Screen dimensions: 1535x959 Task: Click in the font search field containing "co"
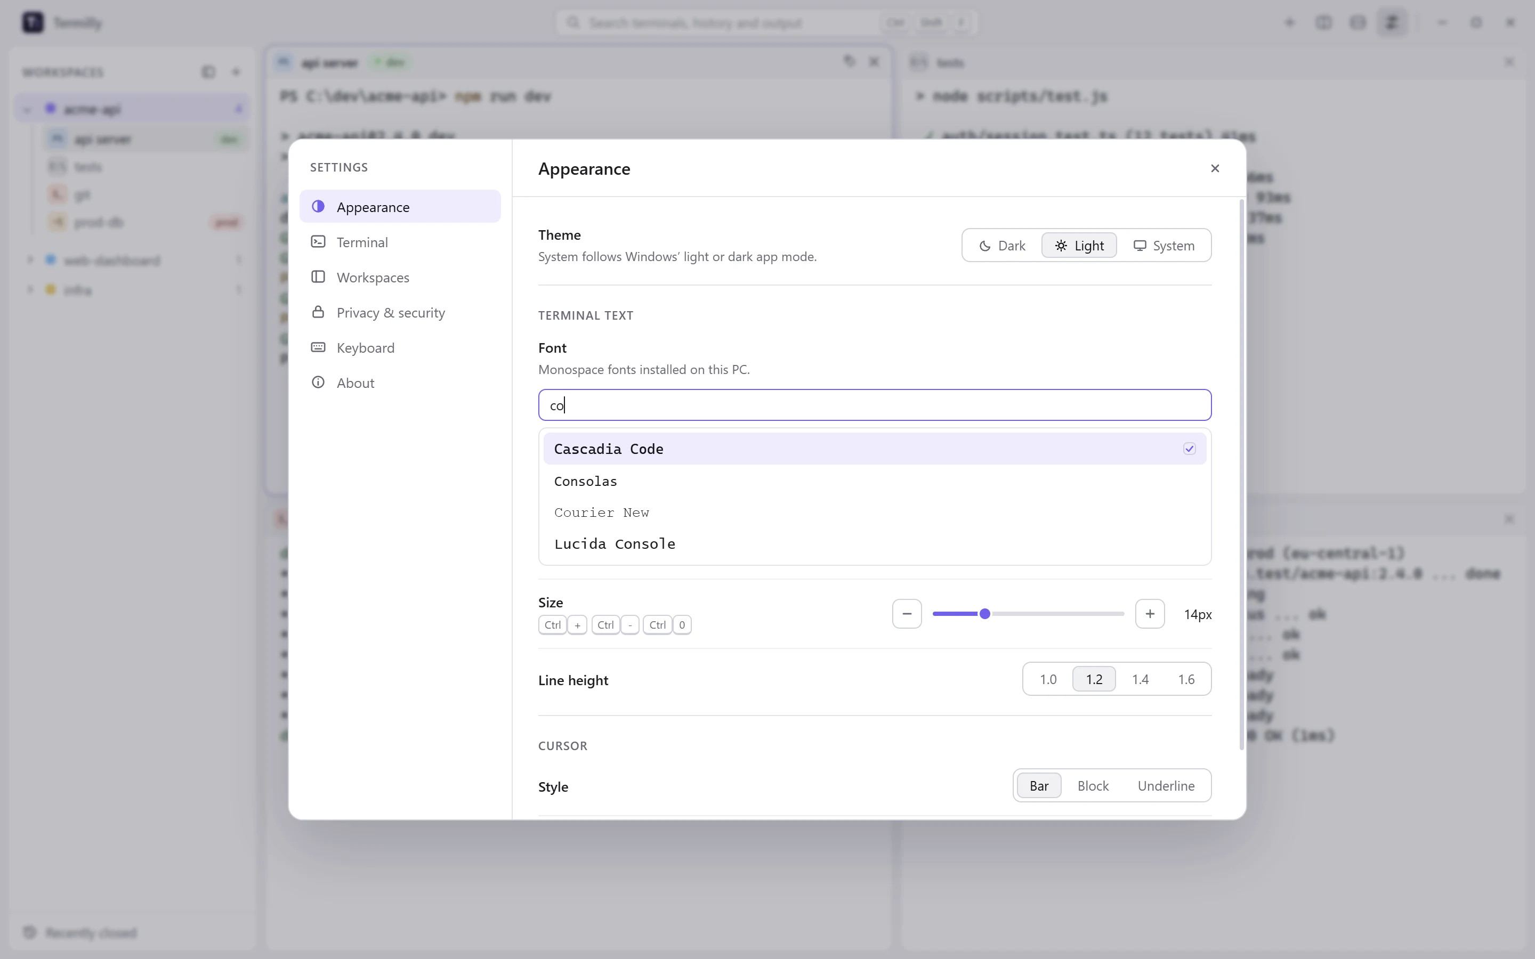pos(875,405)
